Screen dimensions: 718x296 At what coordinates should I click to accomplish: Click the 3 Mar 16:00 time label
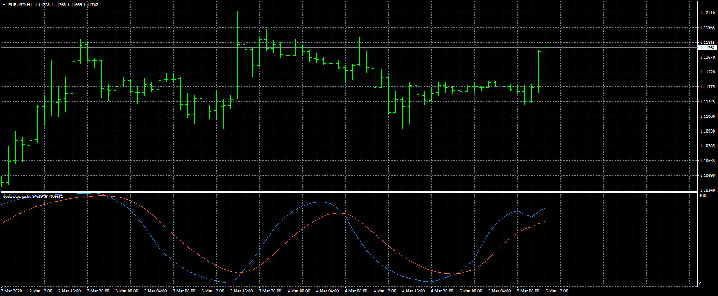coord(241,291)
